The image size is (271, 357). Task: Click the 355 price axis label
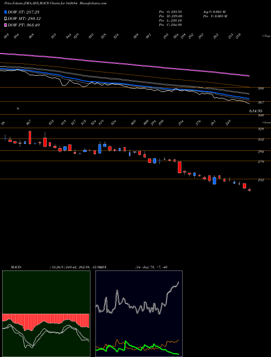click(x=261, y=89)
